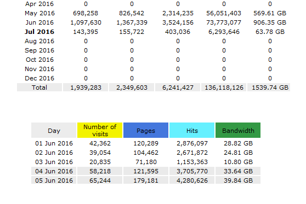The image size is (306, 204).
Task: Click the Day column header
Action: click(54, 130)
